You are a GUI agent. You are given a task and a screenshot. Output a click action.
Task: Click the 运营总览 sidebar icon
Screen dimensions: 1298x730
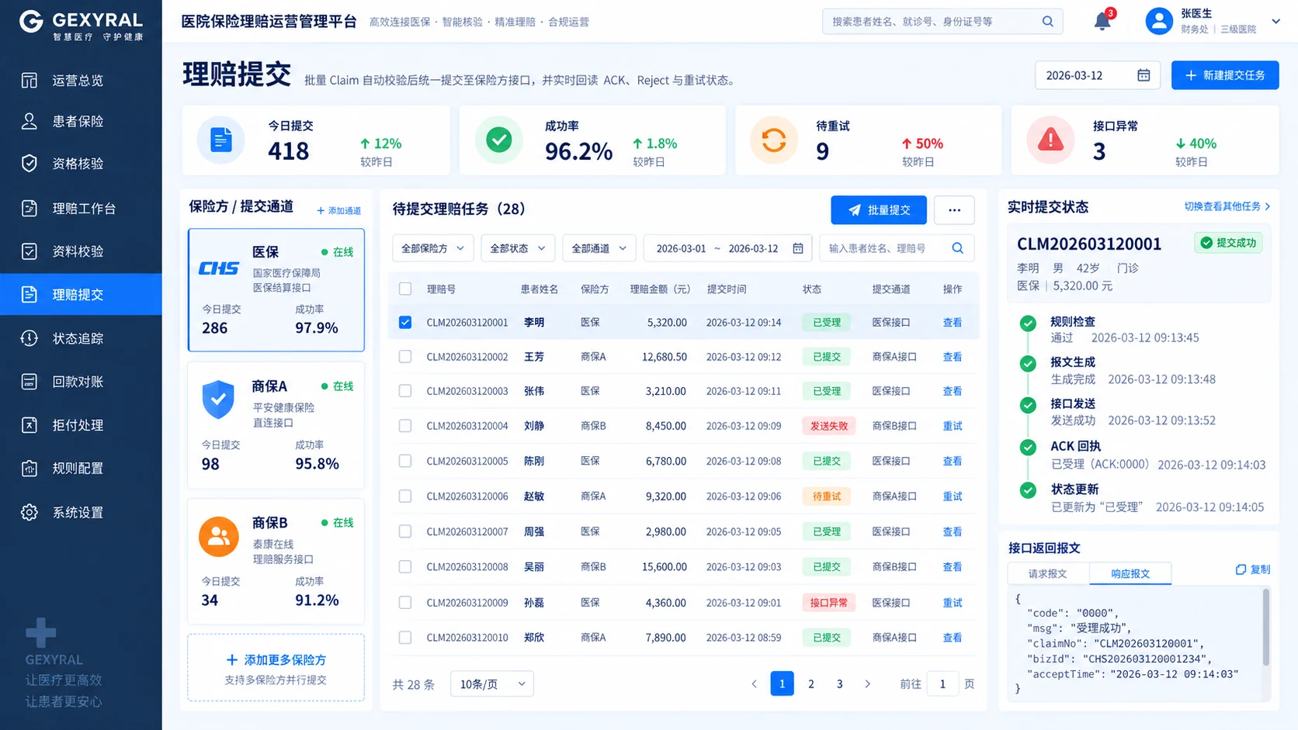pyautogui.click(x=29, y=81)
